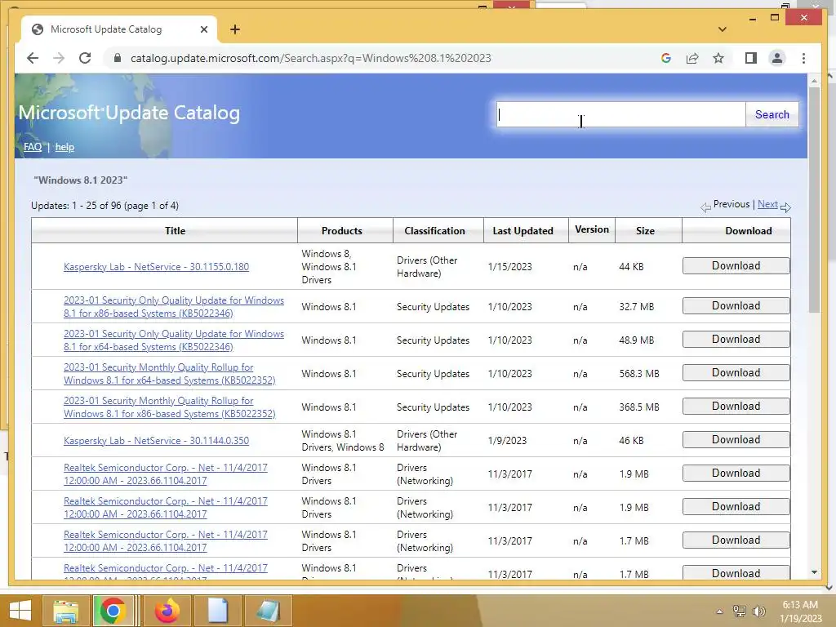
Task: Open the FAQ link
Action: 33,147
